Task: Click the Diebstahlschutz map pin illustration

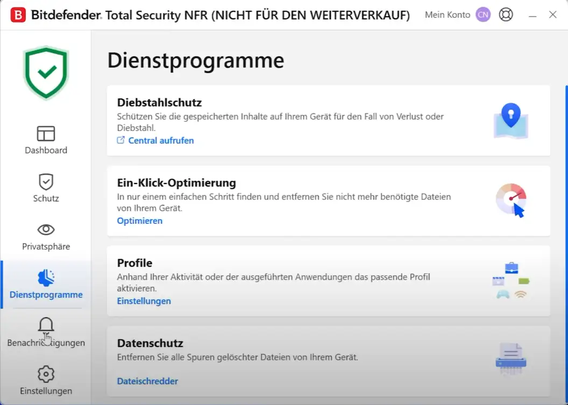Action: (x=510, y=121)
